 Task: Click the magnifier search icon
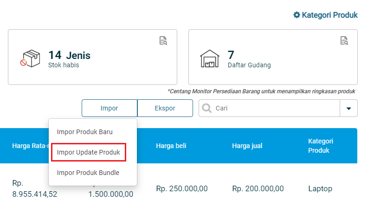coord(206,108)
